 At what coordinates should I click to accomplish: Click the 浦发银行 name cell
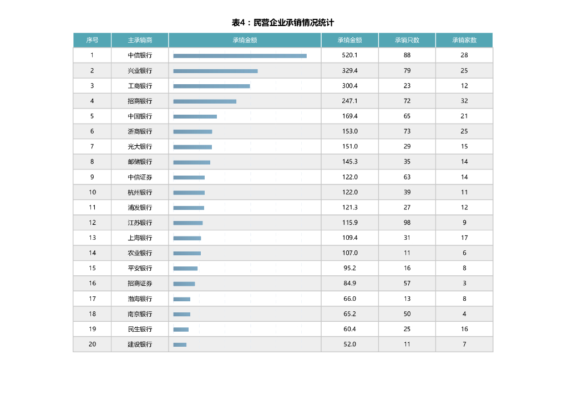pyautogui.click(x=140, y=208)
